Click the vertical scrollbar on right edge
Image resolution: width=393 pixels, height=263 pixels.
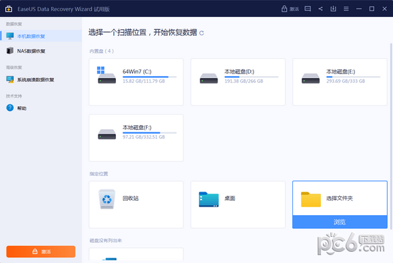tap(391, 136)
